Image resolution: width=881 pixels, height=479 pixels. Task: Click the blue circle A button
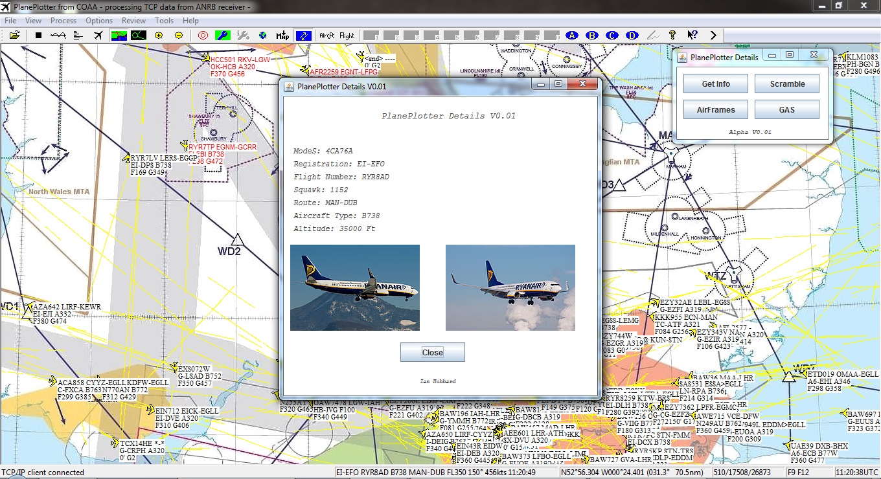(x=572, y=36)
